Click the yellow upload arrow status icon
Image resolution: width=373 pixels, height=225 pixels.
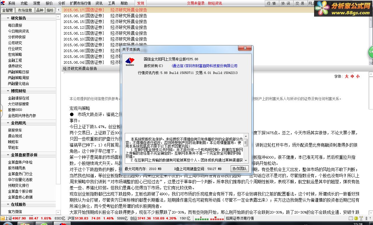[356, 218]
